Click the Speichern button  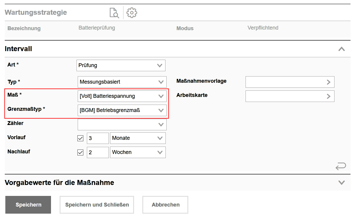pos(28,205)
